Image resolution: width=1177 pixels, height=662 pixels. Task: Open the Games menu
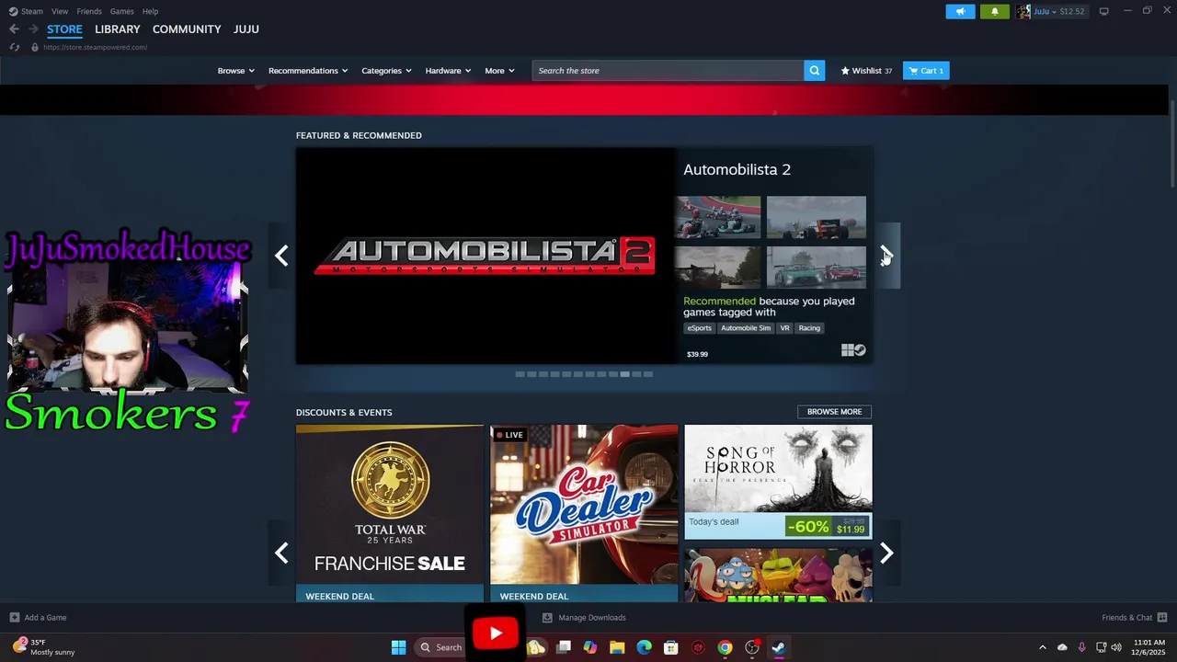121,11
